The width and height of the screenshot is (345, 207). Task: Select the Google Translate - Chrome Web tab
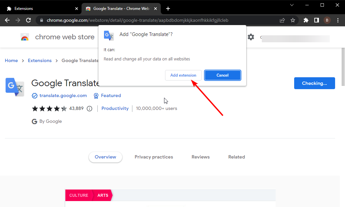[x=121, y=9]
